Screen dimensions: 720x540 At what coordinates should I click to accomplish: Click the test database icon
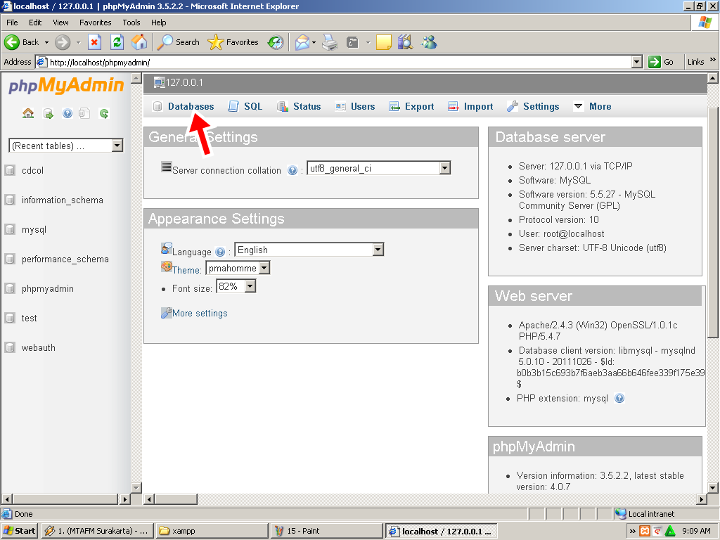click(x=10, y=318)
